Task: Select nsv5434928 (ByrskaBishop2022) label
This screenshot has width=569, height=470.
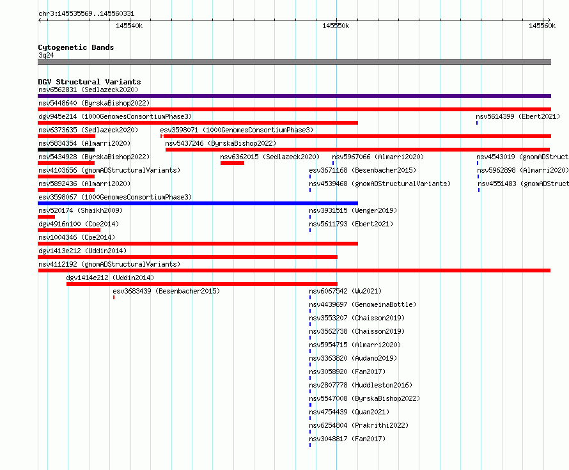Action: coord(94,157)
